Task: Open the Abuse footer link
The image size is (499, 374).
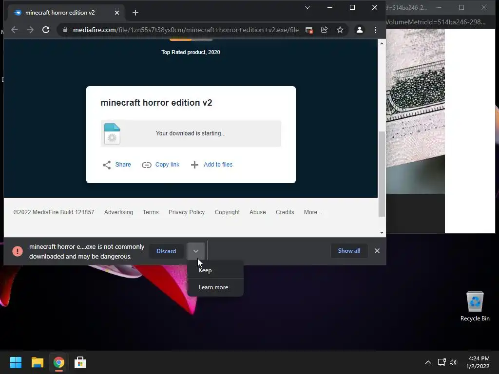Action: pos(257,212)
